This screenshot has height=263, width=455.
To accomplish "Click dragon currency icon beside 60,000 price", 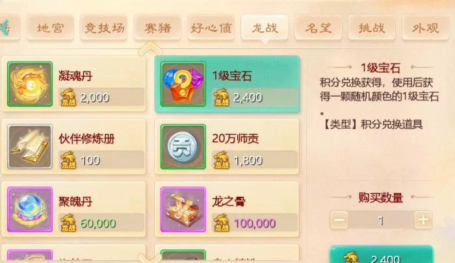I will (x=68, y=223).
